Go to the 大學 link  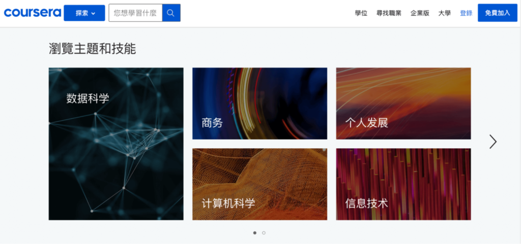point(444,13)
